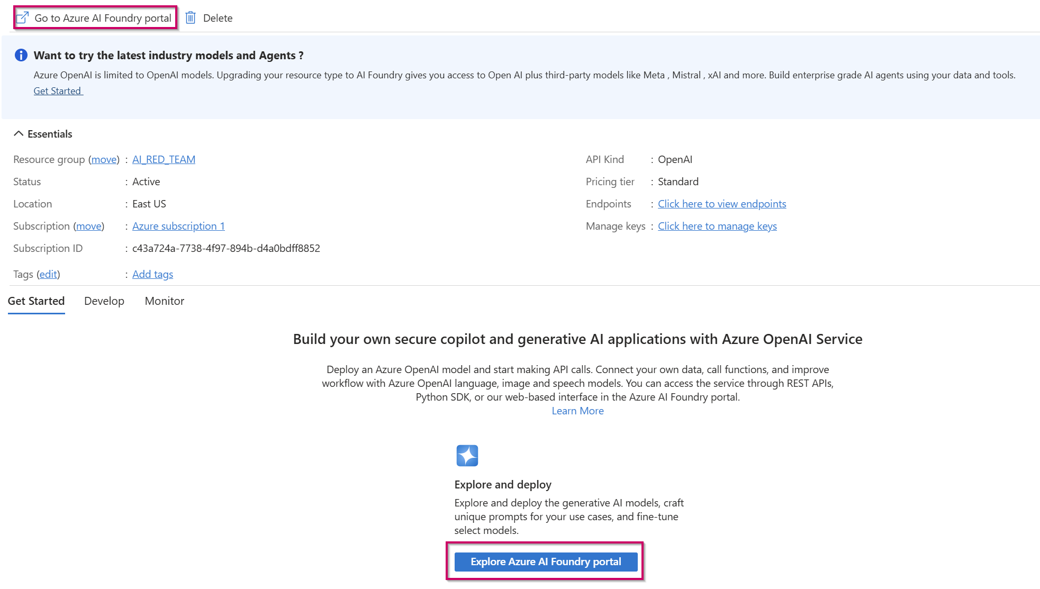Switch to the Develop tab
Viewport: 1040px width, 589px height.
[x=104, y=301]
